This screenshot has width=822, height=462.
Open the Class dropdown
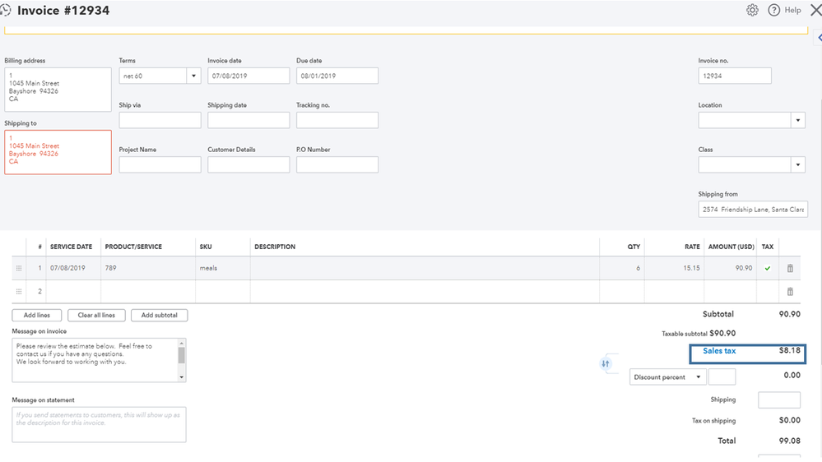click(x=797, y=164)
